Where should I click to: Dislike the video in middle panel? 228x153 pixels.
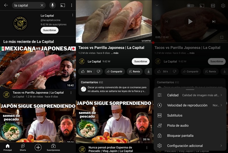click(x=98, y=71)
